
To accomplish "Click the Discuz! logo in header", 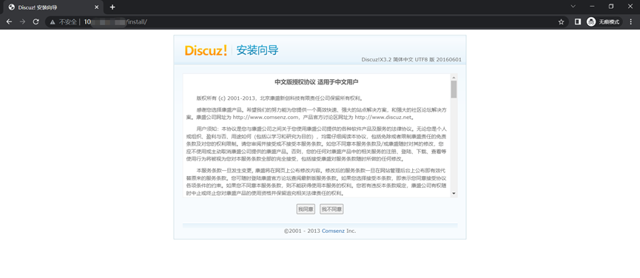I will [205, 50].
